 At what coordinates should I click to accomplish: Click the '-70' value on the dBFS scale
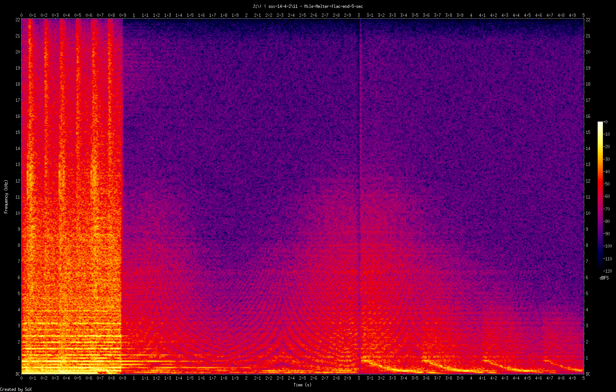point(607,209)
